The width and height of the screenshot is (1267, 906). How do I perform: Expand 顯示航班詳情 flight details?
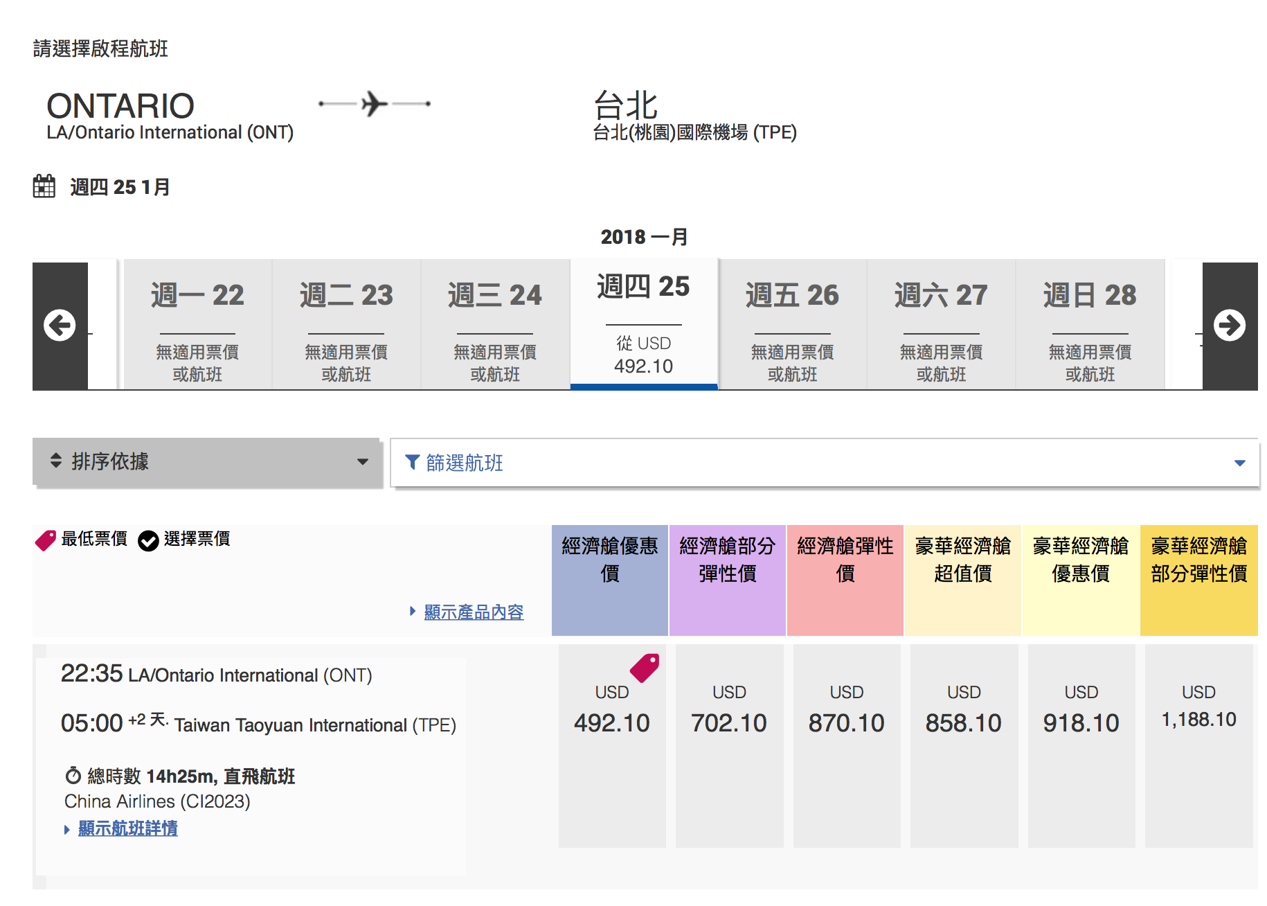[x=127, y=828]
